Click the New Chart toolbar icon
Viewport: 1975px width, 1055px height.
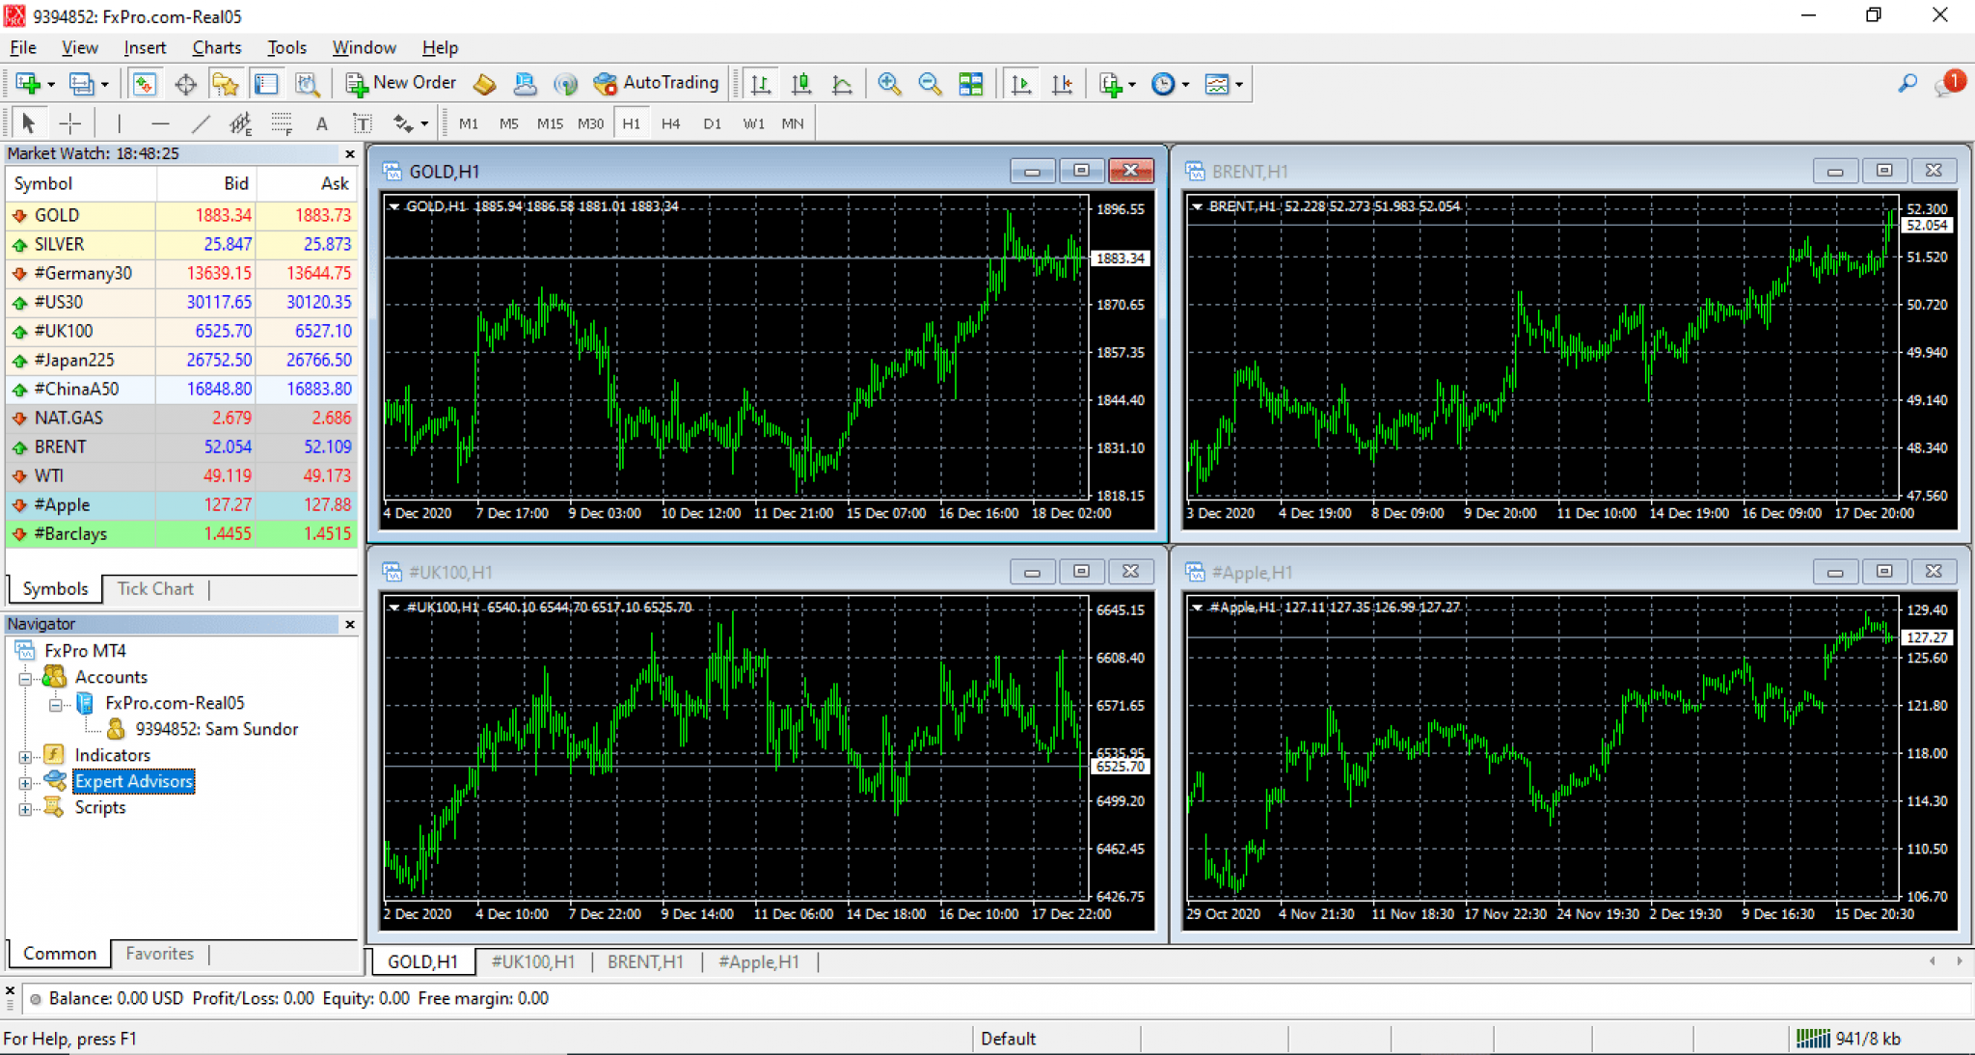tap(27, 84)
